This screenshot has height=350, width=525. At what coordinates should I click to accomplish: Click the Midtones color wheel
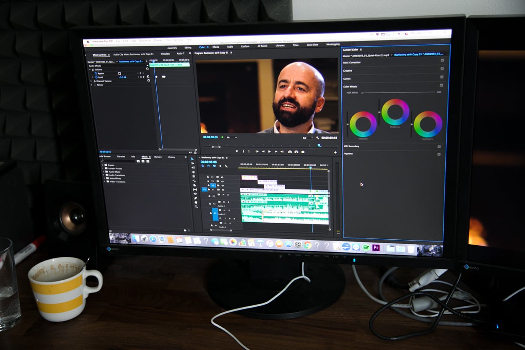coord(395,112)
